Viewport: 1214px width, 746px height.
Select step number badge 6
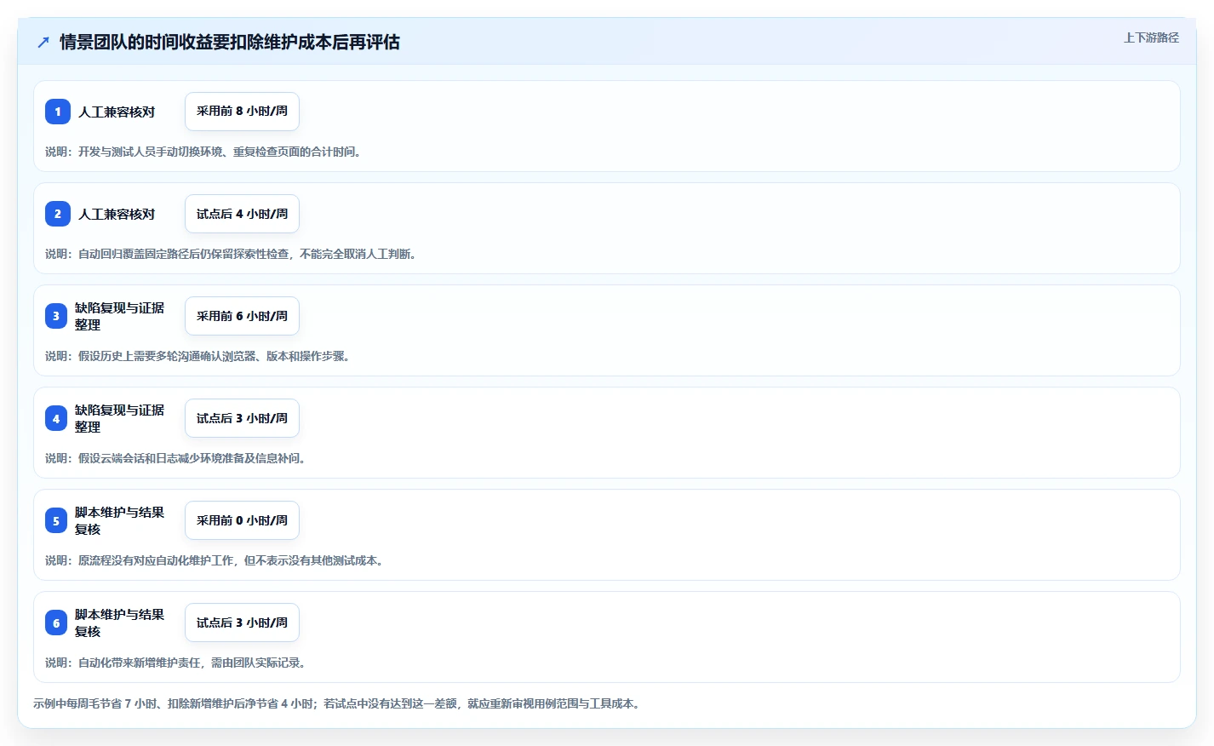coord(56,623)
